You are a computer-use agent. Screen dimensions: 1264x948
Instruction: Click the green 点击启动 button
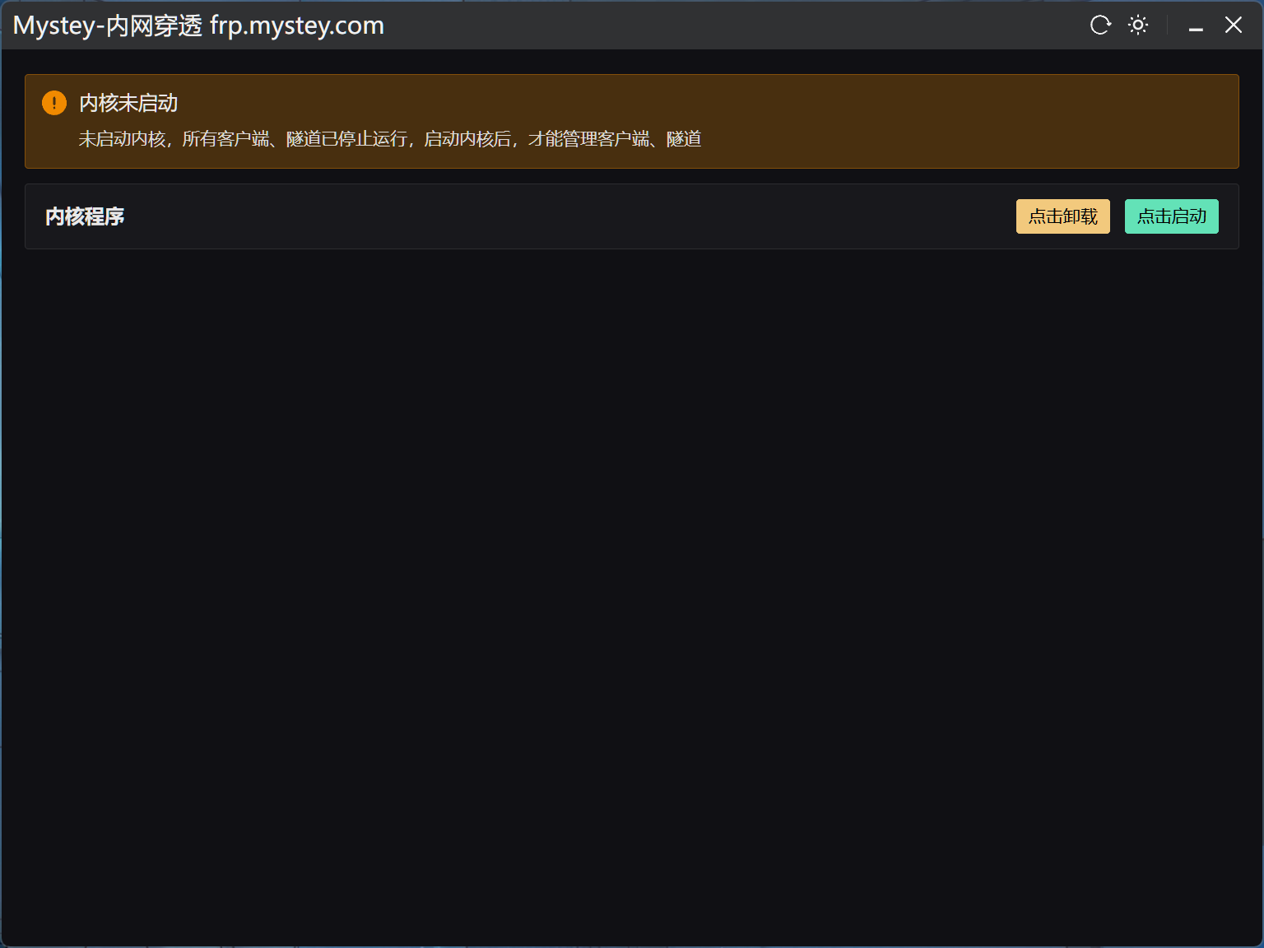(1171, 216)
